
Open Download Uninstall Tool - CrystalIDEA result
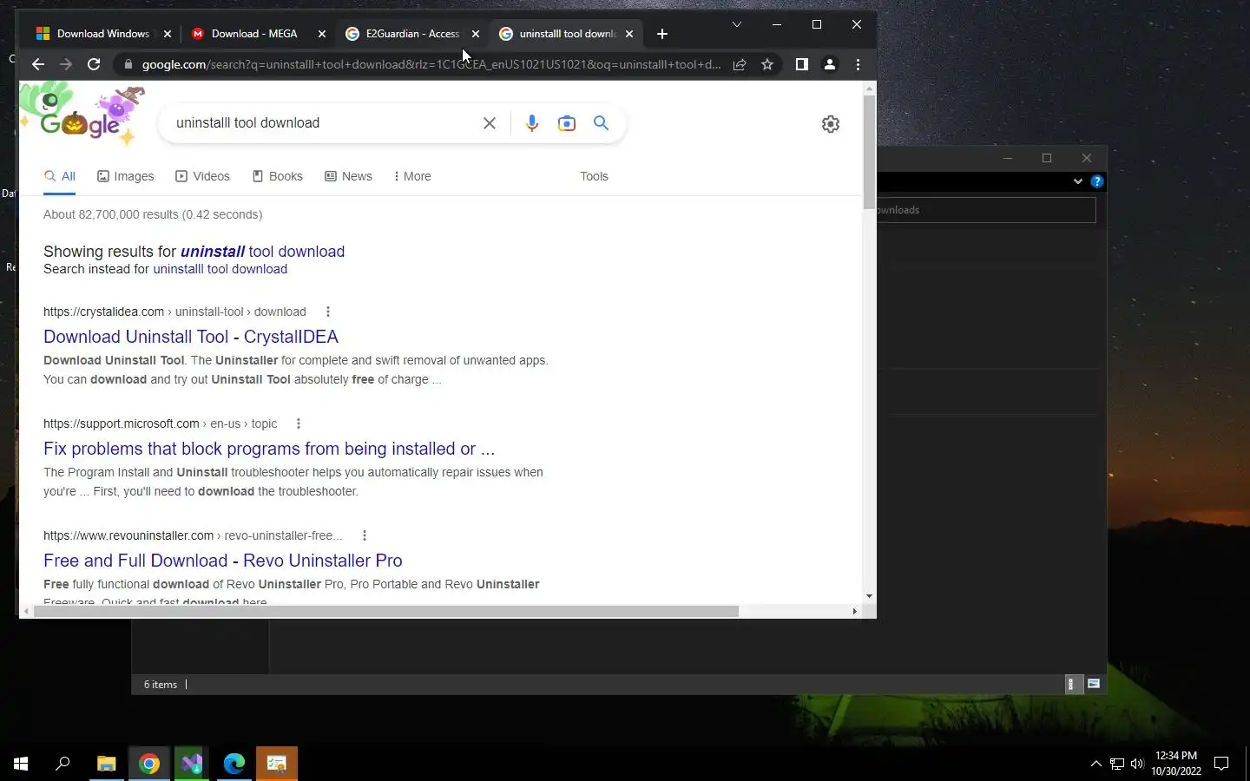tap(191, 337)
